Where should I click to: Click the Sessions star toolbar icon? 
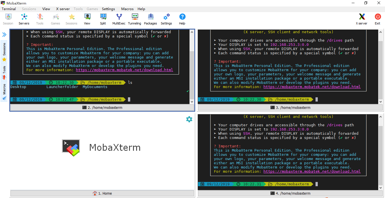pyautogui.click(x=71, y=19)
